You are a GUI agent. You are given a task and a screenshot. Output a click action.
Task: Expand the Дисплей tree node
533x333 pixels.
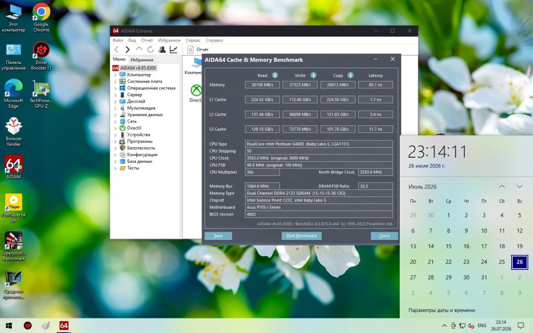[115, 101]
